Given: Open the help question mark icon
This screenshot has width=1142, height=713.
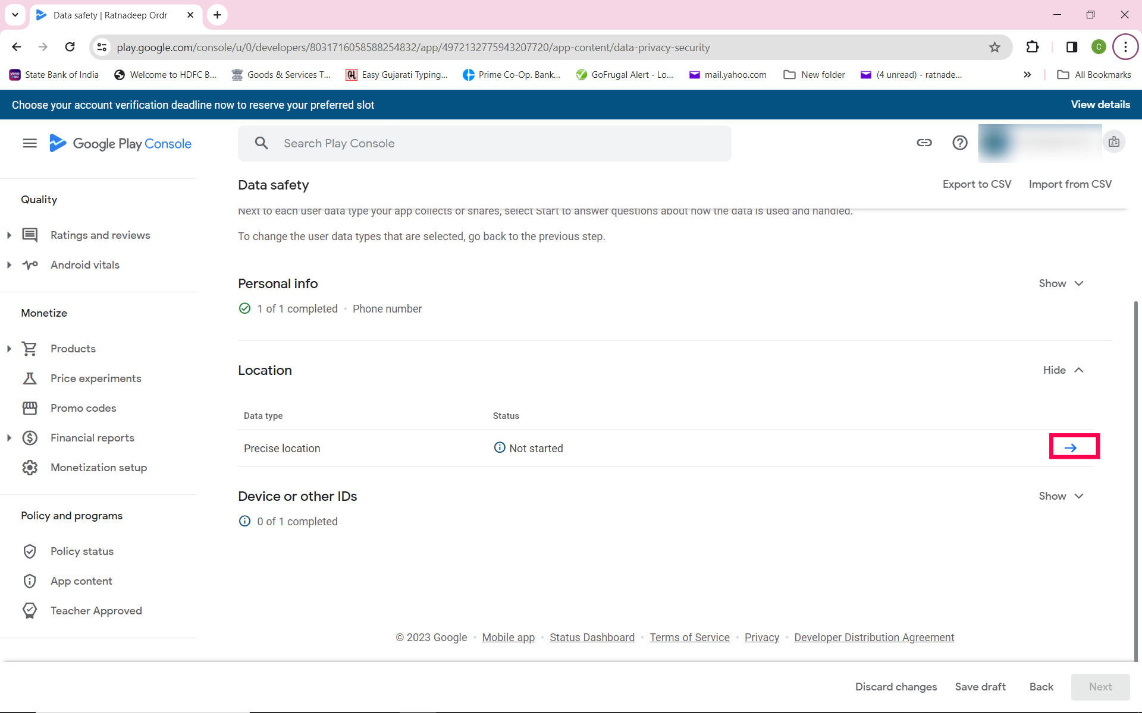Looking at the screenshot, I should pyautogui.click(x=959, y=143).
